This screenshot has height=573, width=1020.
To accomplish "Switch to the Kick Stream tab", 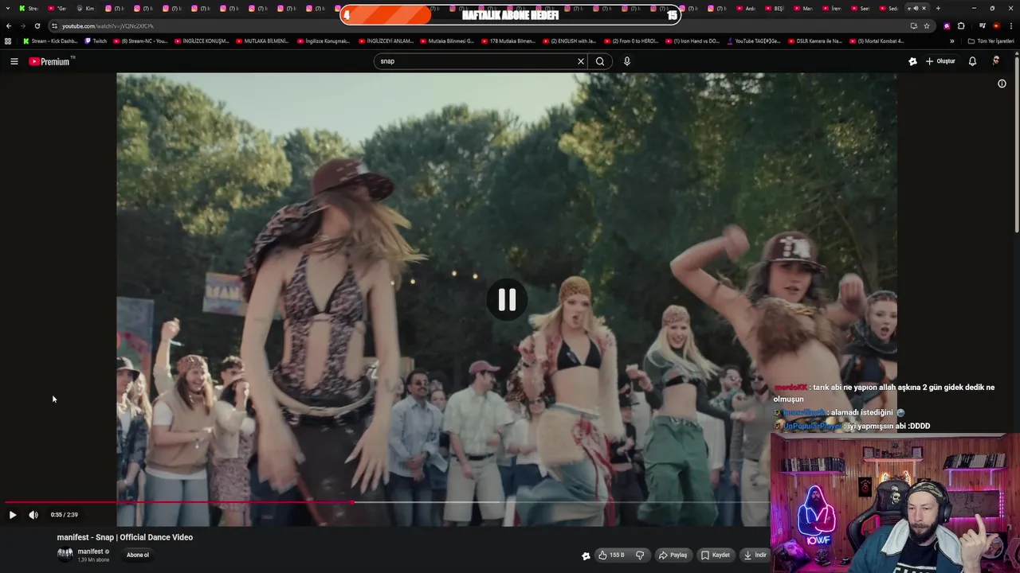I will click(x=29, y=8).
